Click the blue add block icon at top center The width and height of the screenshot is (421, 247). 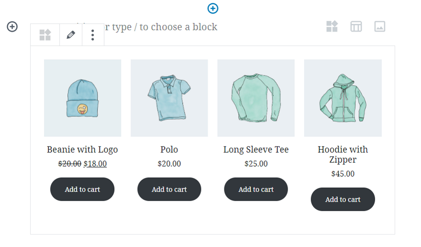(x=212, y=8)
